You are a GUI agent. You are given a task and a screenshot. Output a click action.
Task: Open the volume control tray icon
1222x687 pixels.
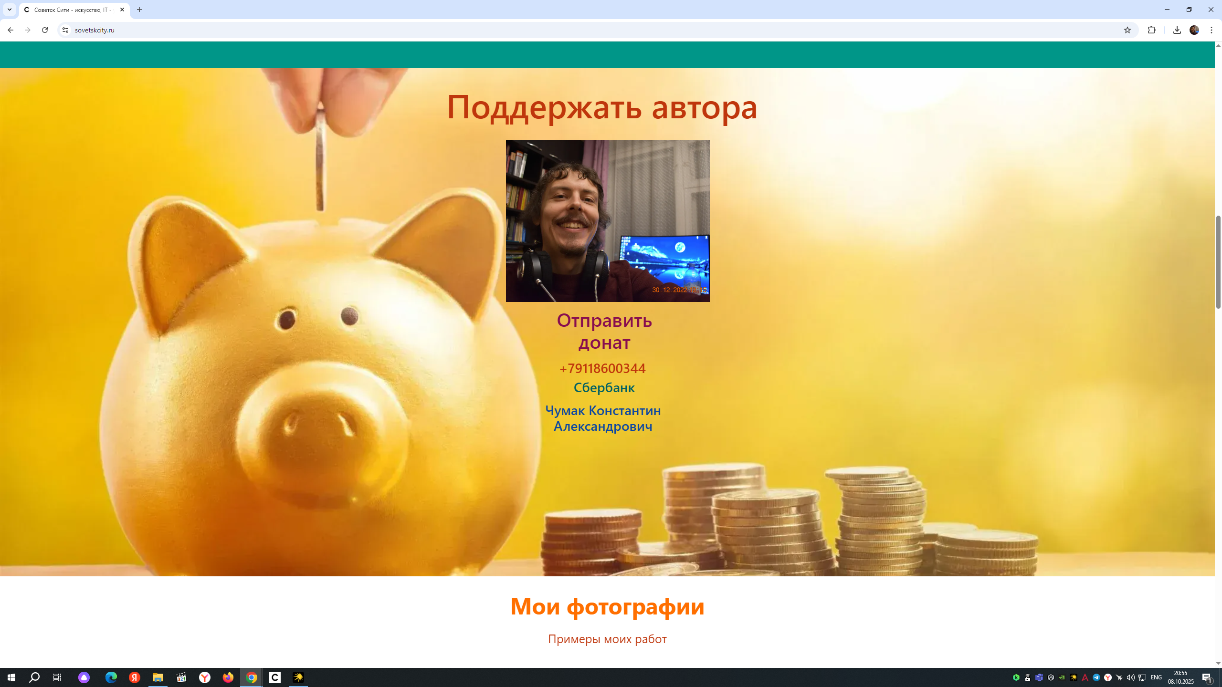1131,677
